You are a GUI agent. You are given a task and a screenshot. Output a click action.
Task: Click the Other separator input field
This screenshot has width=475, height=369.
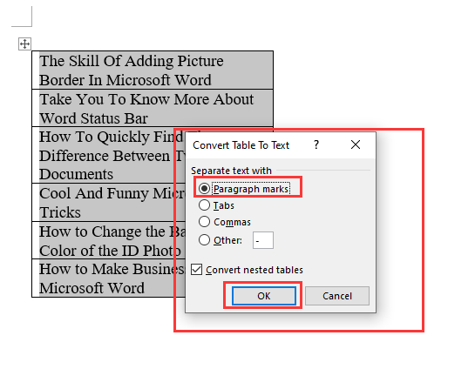[x=263, y=240]
